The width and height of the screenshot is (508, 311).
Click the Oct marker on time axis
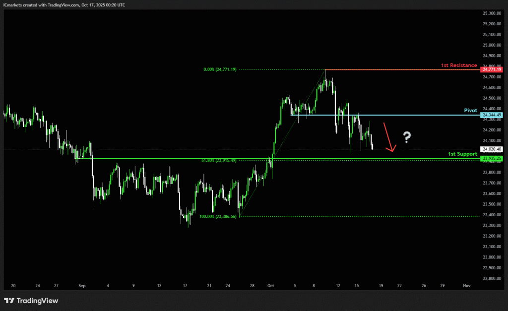point(270,286)
